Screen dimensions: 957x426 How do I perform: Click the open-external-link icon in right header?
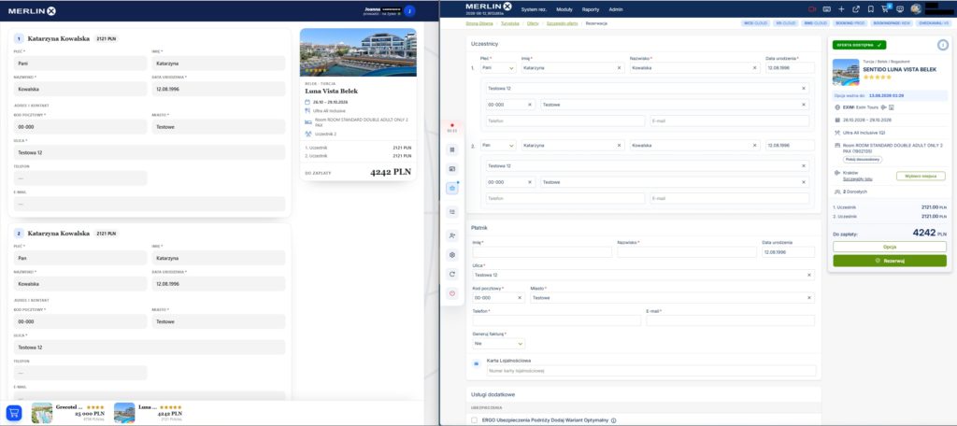856,9
